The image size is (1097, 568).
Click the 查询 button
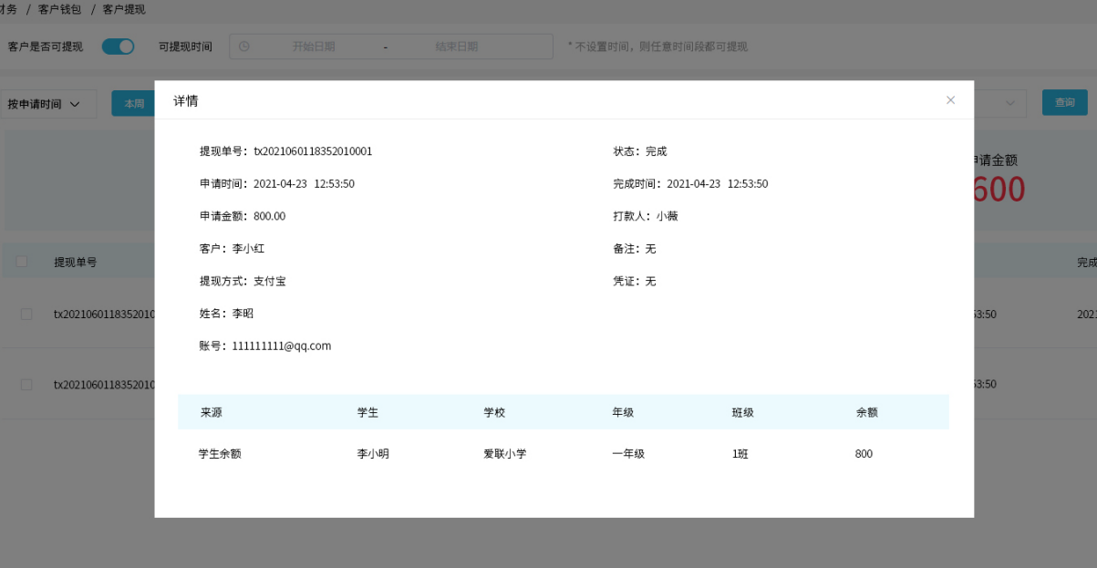coord(1064,103)
